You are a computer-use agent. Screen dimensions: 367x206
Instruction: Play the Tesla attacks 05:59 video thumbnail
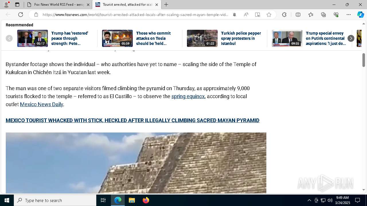pos(117,38)
